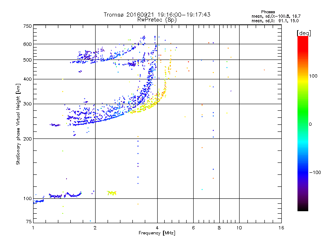The width and height of the screenshot is (331, 248).
Task: Click the '[deg]' colorbar unit label
Action: (x=304, y=33)
